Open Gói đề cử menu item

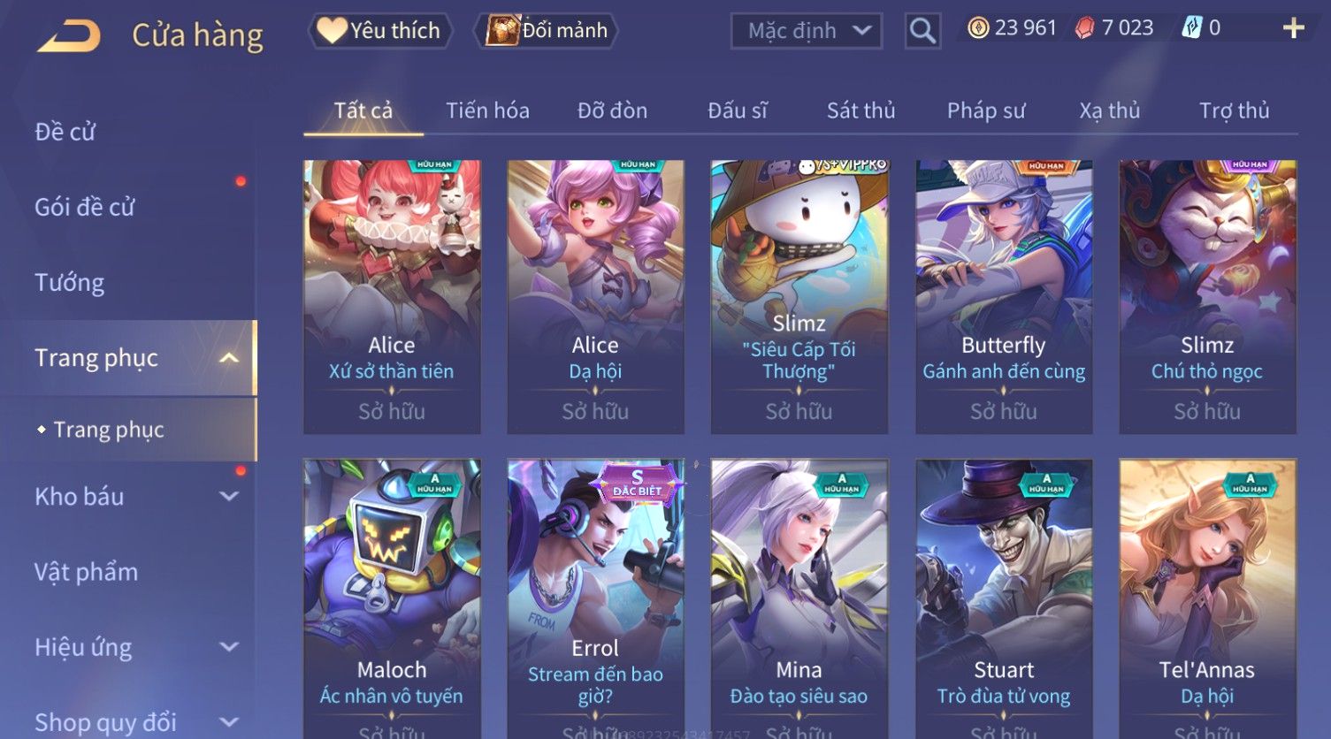click(85, 208)
